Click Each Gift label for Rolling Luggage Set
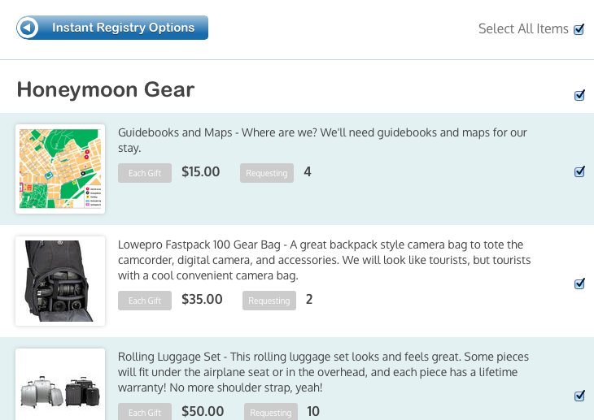The height and width of the screenshot is (420, 594). [145, 412]
